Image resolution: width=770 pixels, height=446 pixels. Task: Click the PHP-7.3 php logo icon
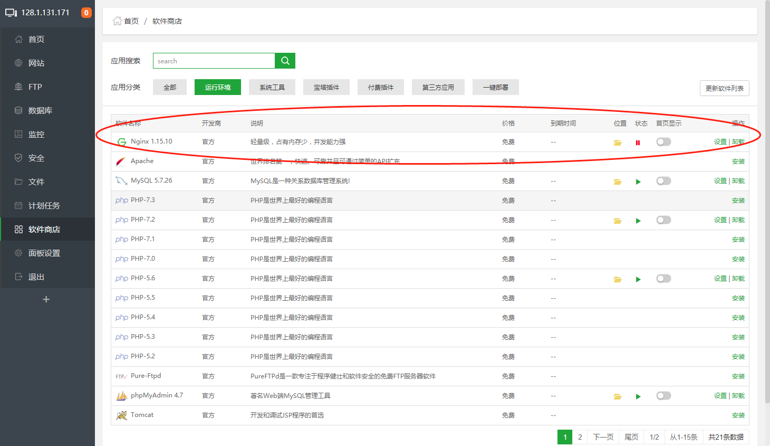[122, 201]
